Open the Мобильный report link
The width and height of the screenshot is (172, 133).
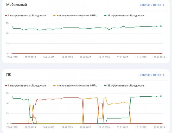150,5
